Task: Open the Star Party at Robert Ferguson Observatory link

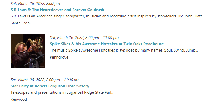Action: pyautogui.click(x=50, y=86)
